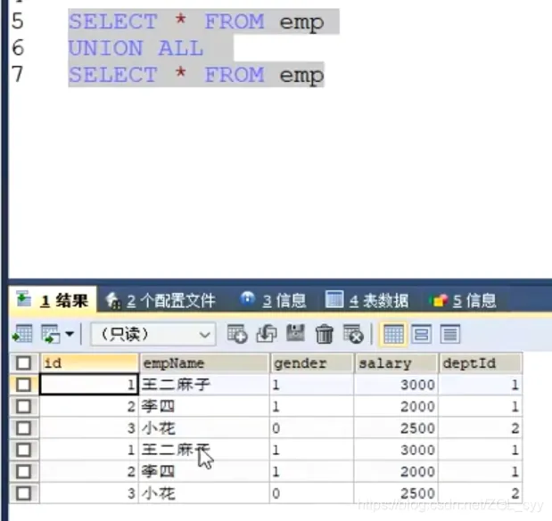Select the first 2500 salary cell
Viewport: 552px width, 521px height.
pyautogui.click(x=396, y=428)
